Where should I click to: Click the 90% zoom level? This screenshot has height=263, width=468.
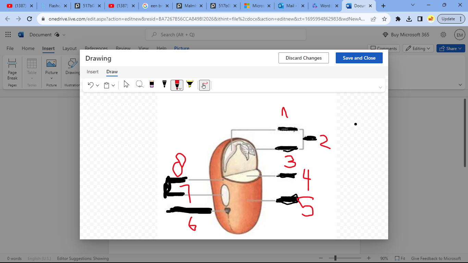pyautogui.click(x=384, y=259)
